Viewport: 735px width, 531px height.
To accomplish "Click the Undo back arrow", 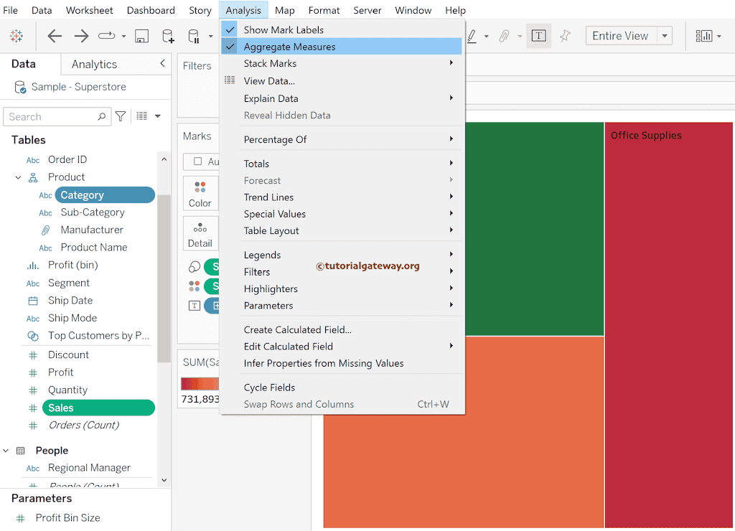I will pyautogui.click(x=55, y=36).
